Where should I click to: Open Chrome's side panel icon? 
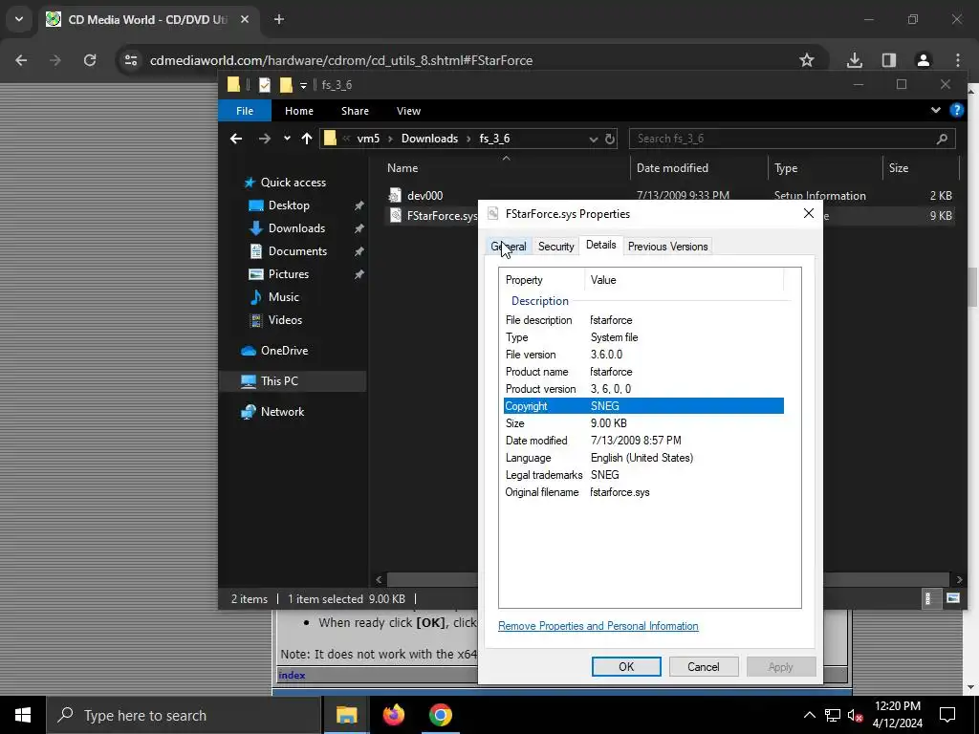888,60
